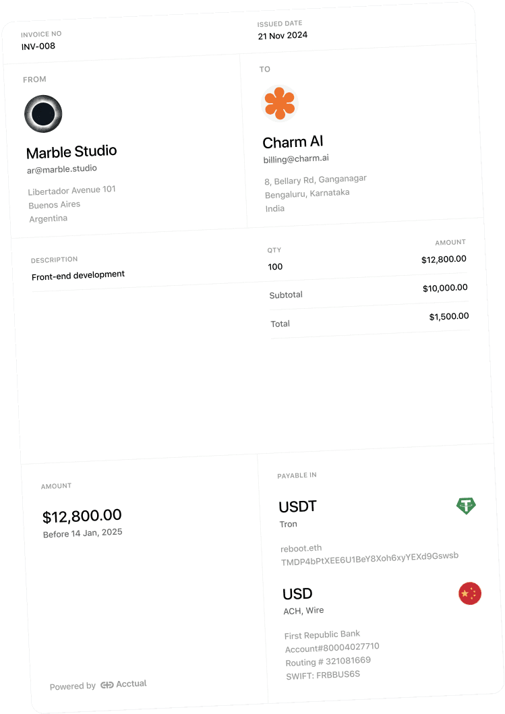Click the Subtotal $10,000.00 value

445,289
